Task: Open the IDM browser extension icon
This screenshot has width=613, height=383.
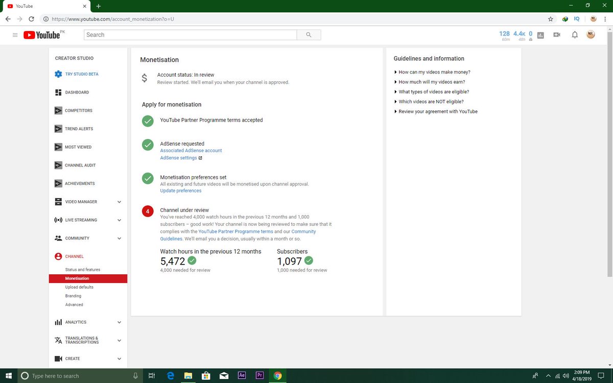Action: click(565, 19)
